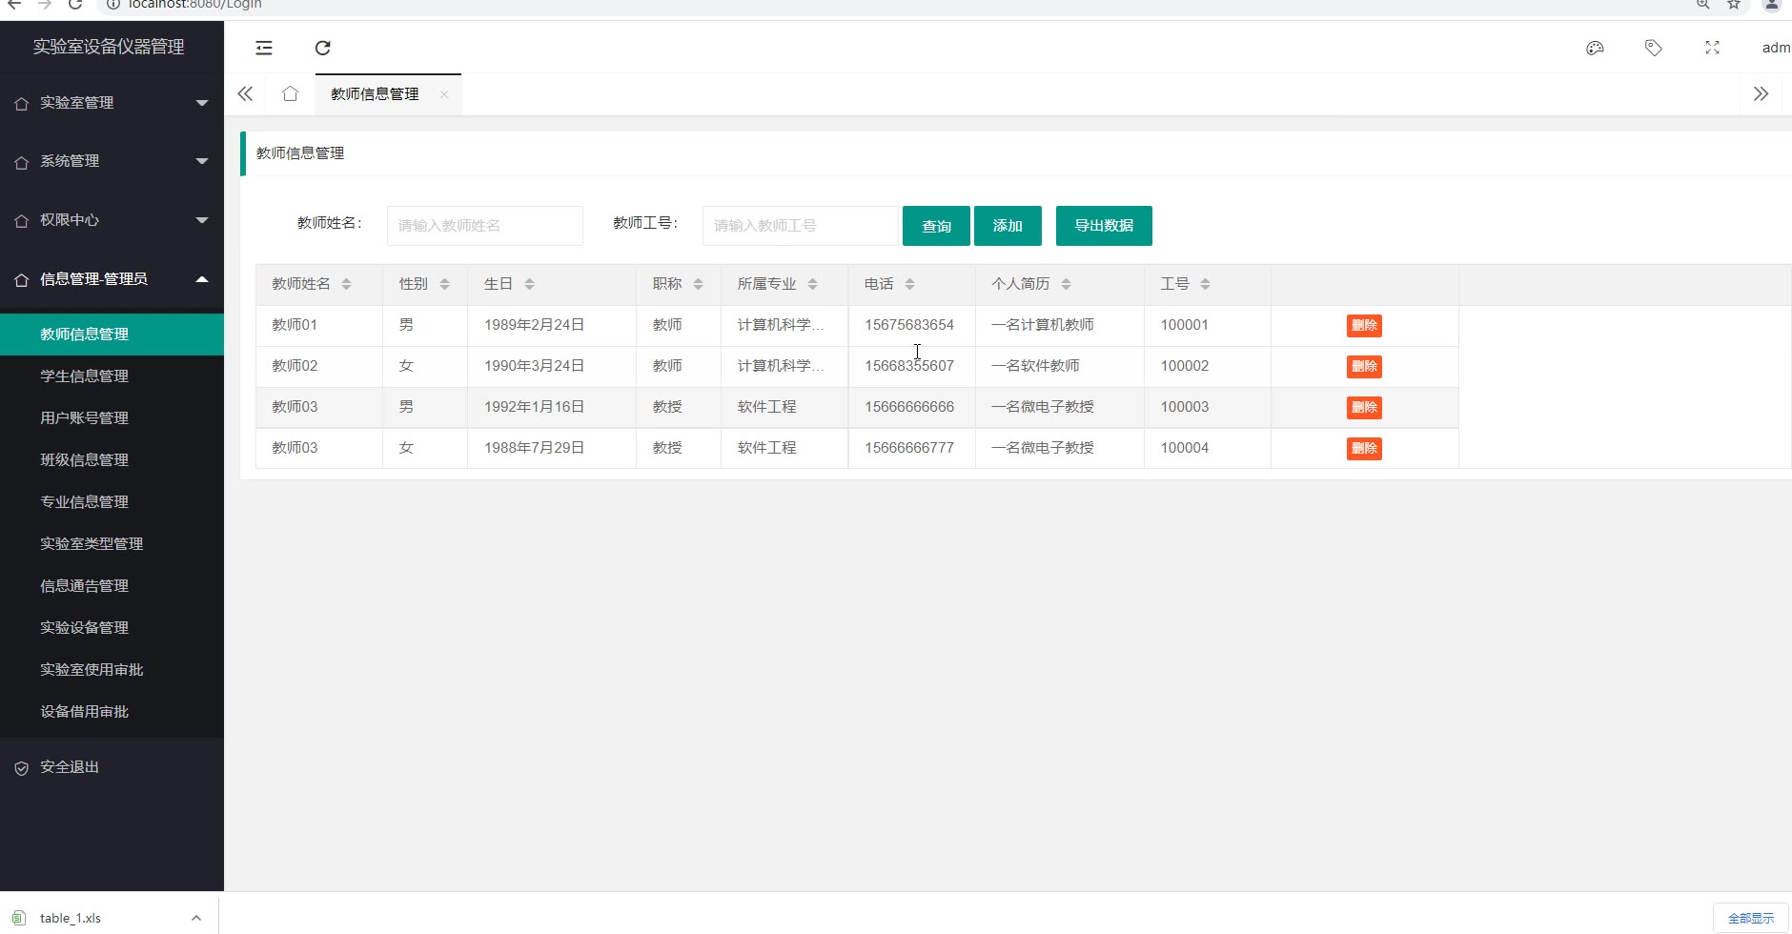The image size is (1792, 934).
Task: Click the page refresh icon in header
Action: (x=323, y=48)
